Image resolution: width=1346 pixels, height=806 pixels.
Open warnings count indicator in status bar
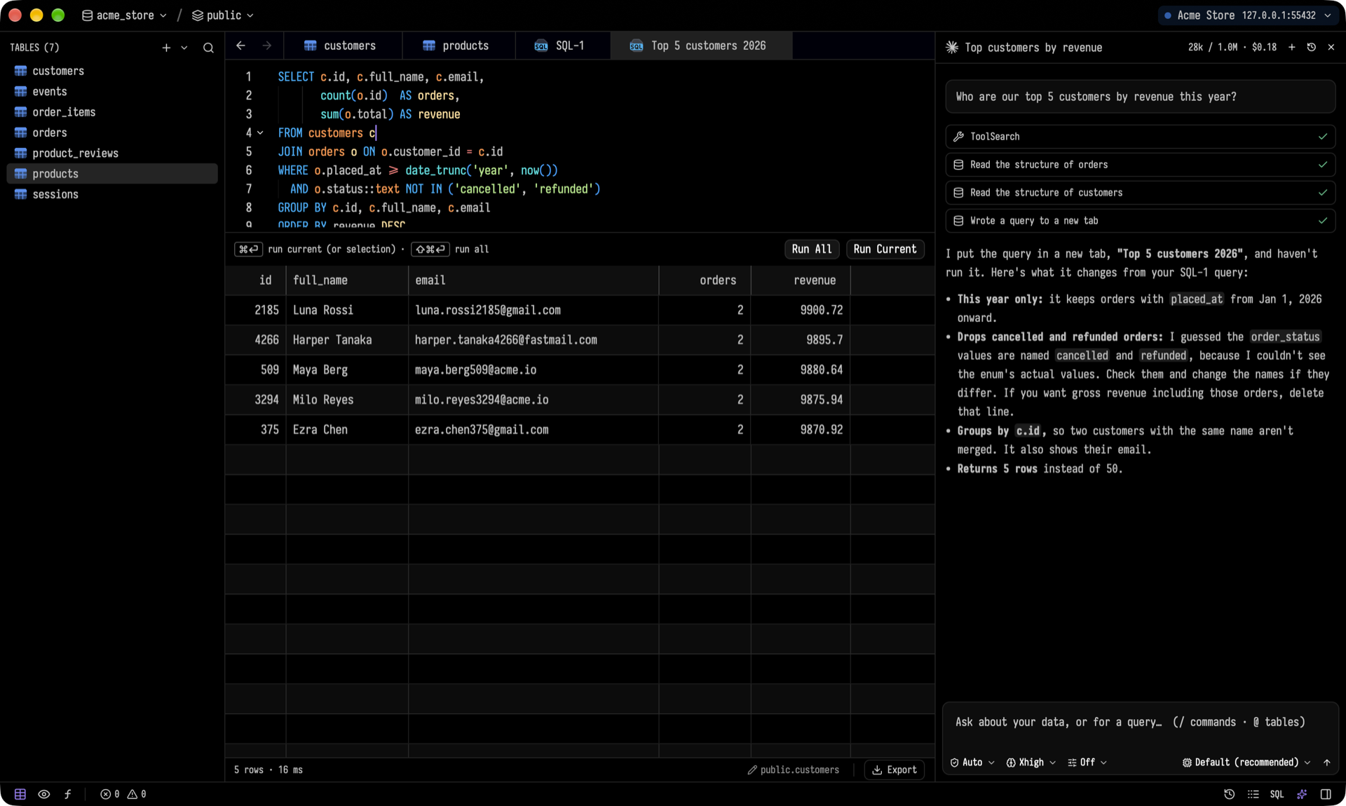(137, 794)
